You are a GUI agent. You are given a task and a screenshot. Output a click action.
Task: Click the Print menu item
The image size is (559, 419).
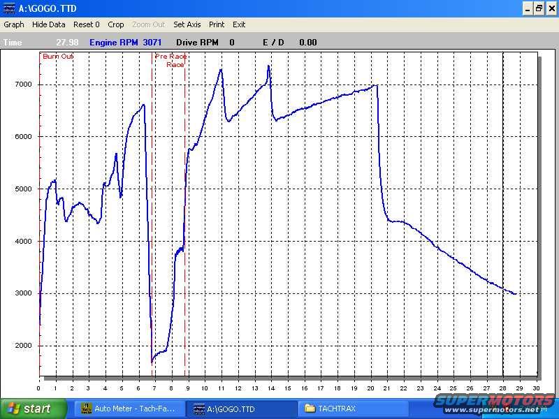pyautogui.click(x=217, y=24)
